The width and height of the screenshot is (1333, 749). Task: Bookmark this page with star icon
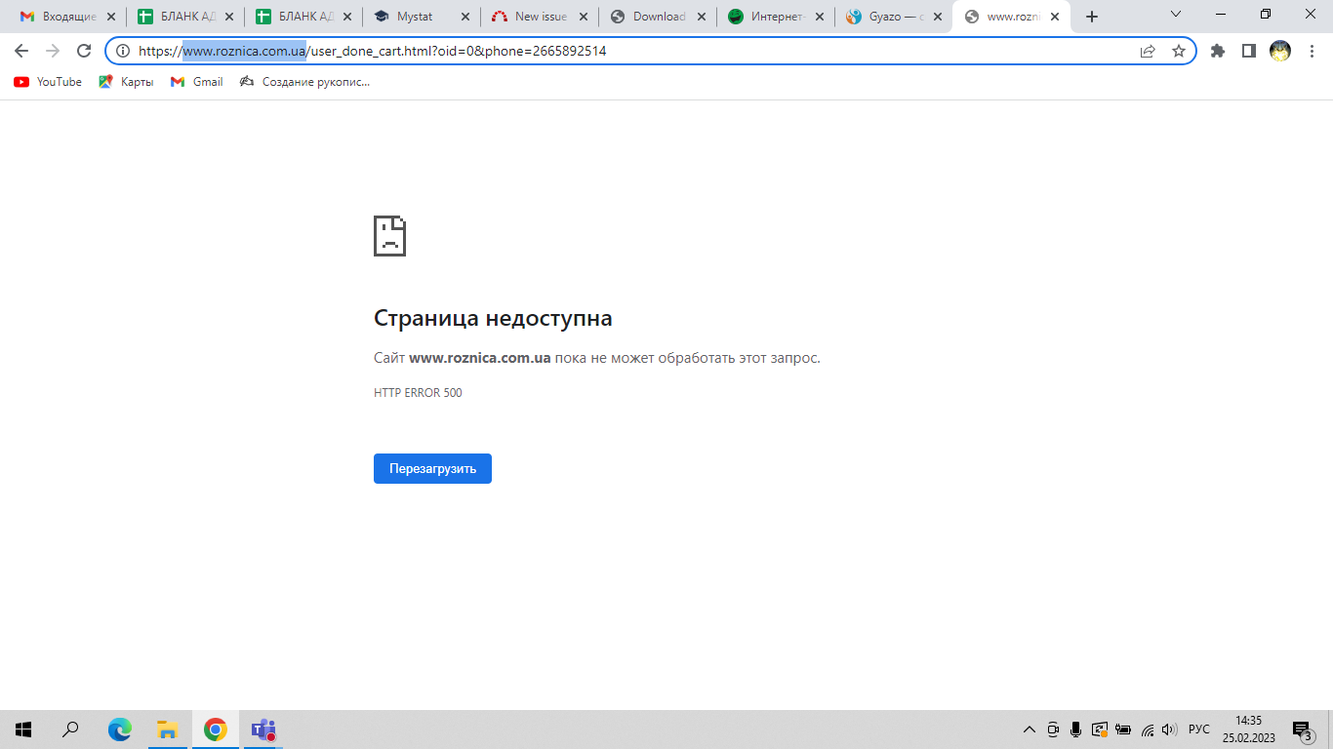coord(1178,51)
